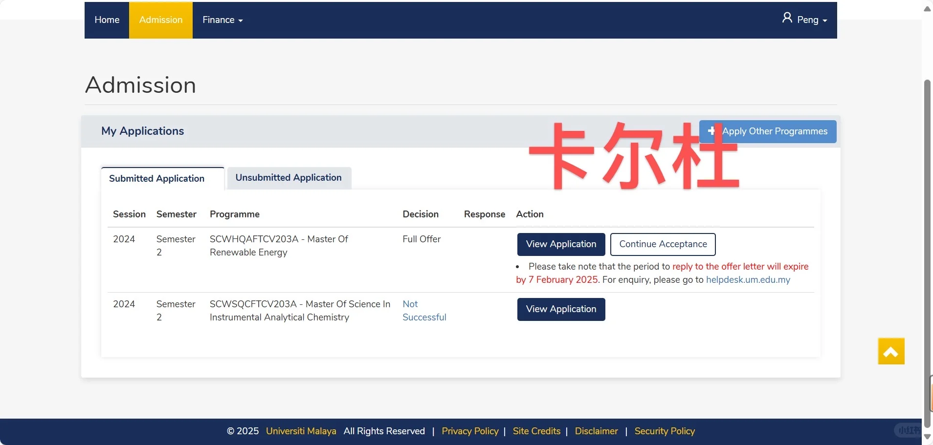
Task: Click the scroll down arrow at bottom right
Action: (x=927, y=437)
